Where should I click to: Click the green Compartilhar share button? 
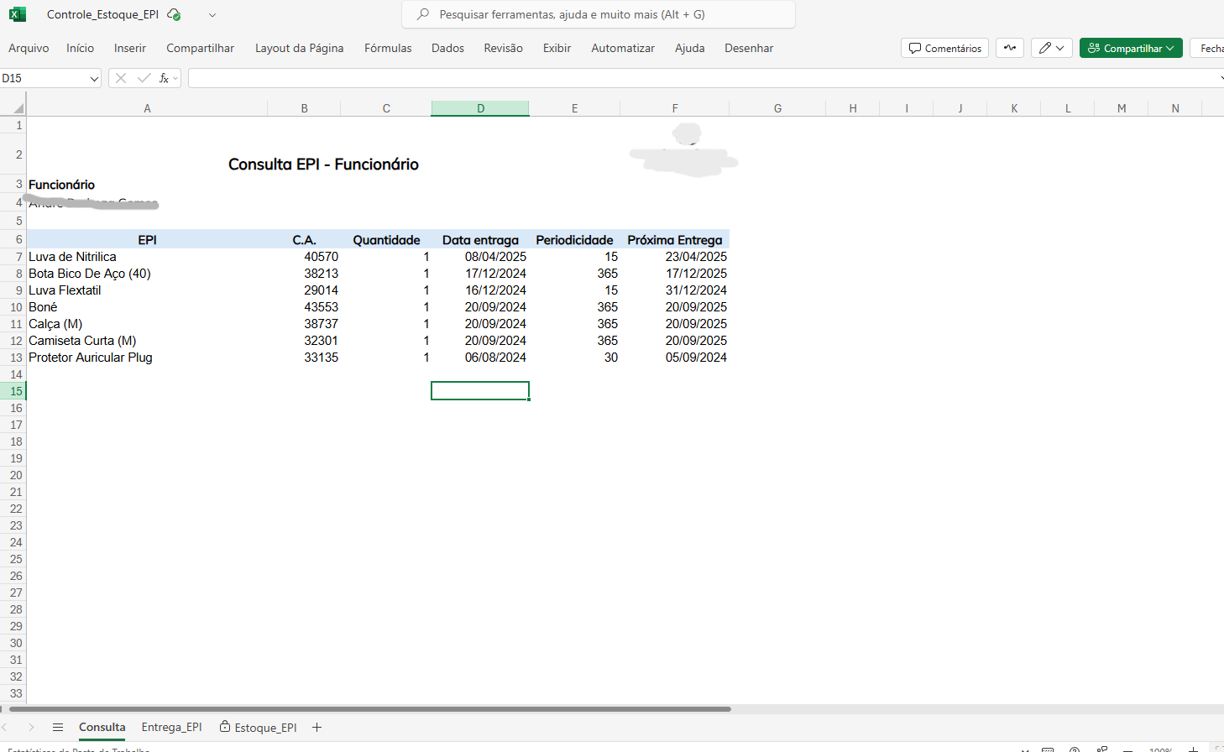click(1131, 48)
